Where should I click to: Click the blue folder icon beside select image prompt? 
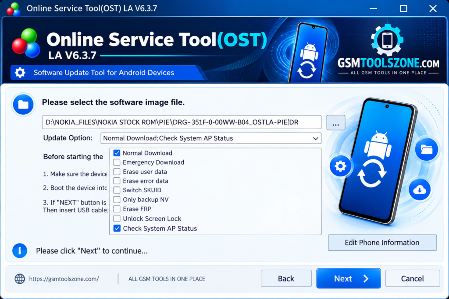tap(23, 105)
